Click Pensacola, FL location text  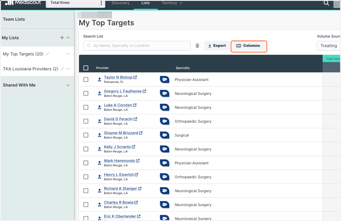tap(114, 82)
